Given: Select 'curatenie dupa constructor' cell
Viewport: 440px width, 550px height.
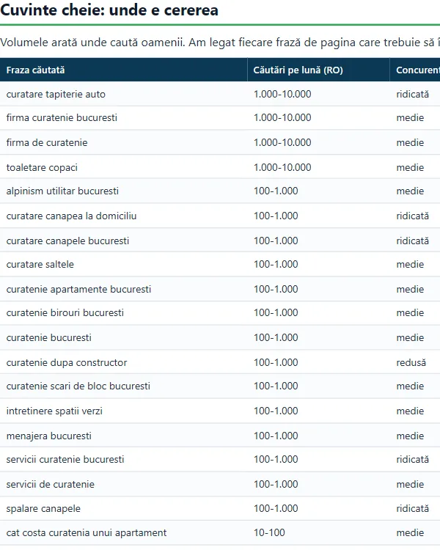Looking at the screenshot, I should (123, 362).
